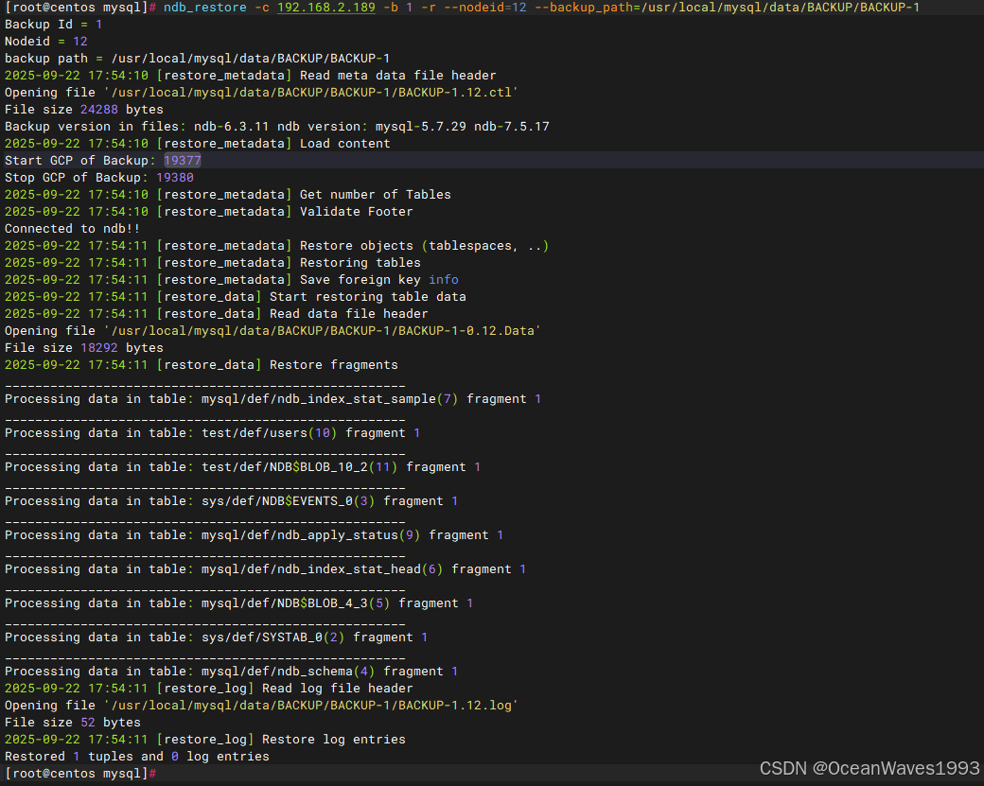Click 'Restore objects (tablespaces, ..)' line

pos(276,245)
